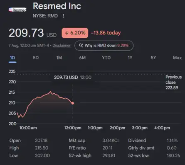Switch to the 1M chart range
185x165 pixels.
pyautogui.click(x=59, y=58)
